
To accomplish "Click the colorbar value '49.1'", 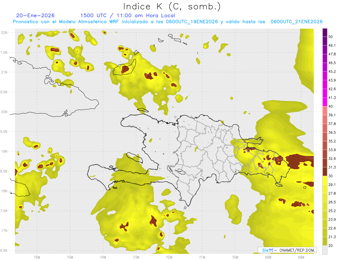I will point(332,46).
